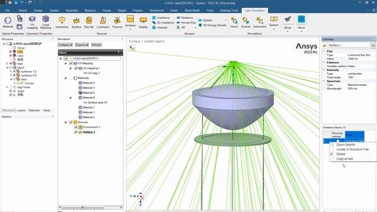Uncheck the LED visibility checkbox
This screenshot has height=212, width=377.
pyautogui.click(x=11, y=52)
